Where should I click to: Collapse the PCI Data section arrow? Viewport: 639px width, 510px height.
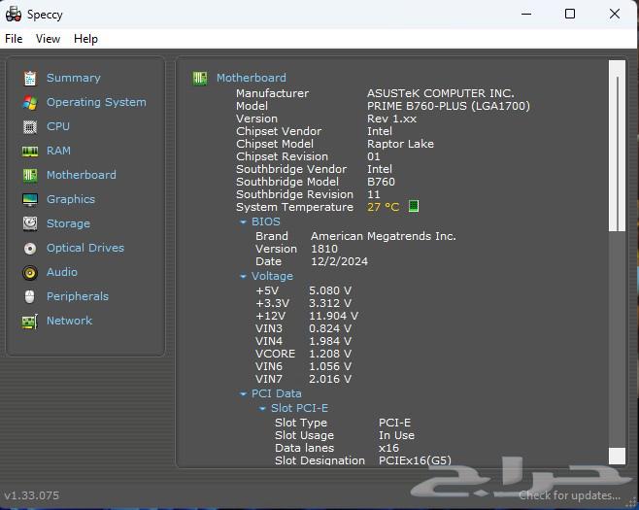coord(243,394)
